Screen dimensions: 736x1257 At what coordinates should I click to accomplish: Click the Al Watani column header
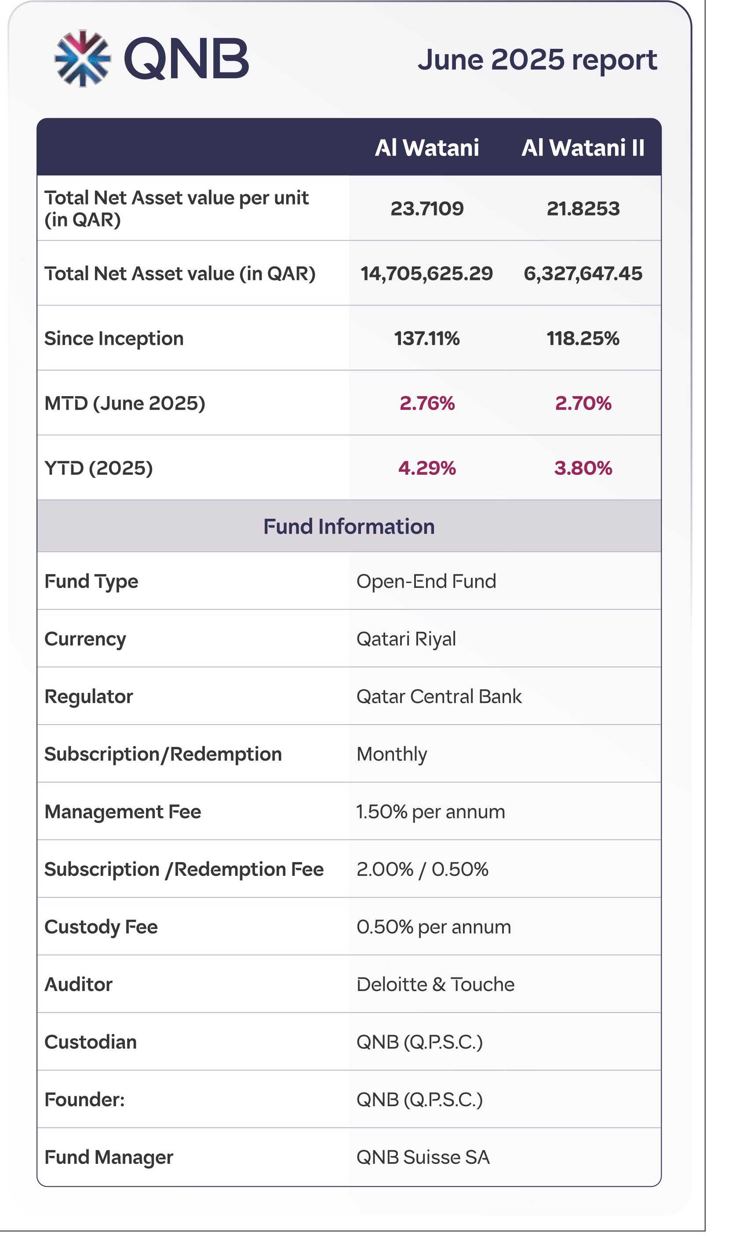(x=427, y=148)
